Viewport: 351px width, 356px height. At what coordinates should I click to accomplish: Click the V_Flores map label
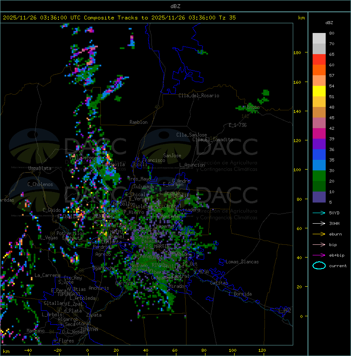pyautogui.click(x=64, y=341)
